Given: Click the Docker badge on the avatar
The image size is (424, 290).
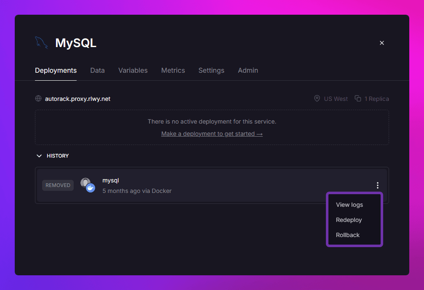Looking at the screenshot, I should (x=90, y=188).
